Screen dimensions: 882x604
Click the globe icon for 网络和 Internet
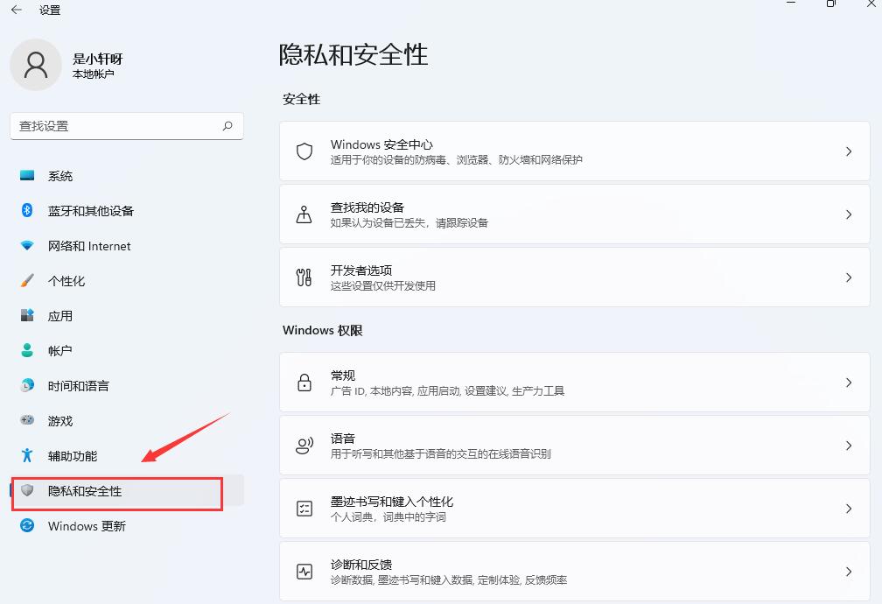pyautogui.click(x=26, y=246)
